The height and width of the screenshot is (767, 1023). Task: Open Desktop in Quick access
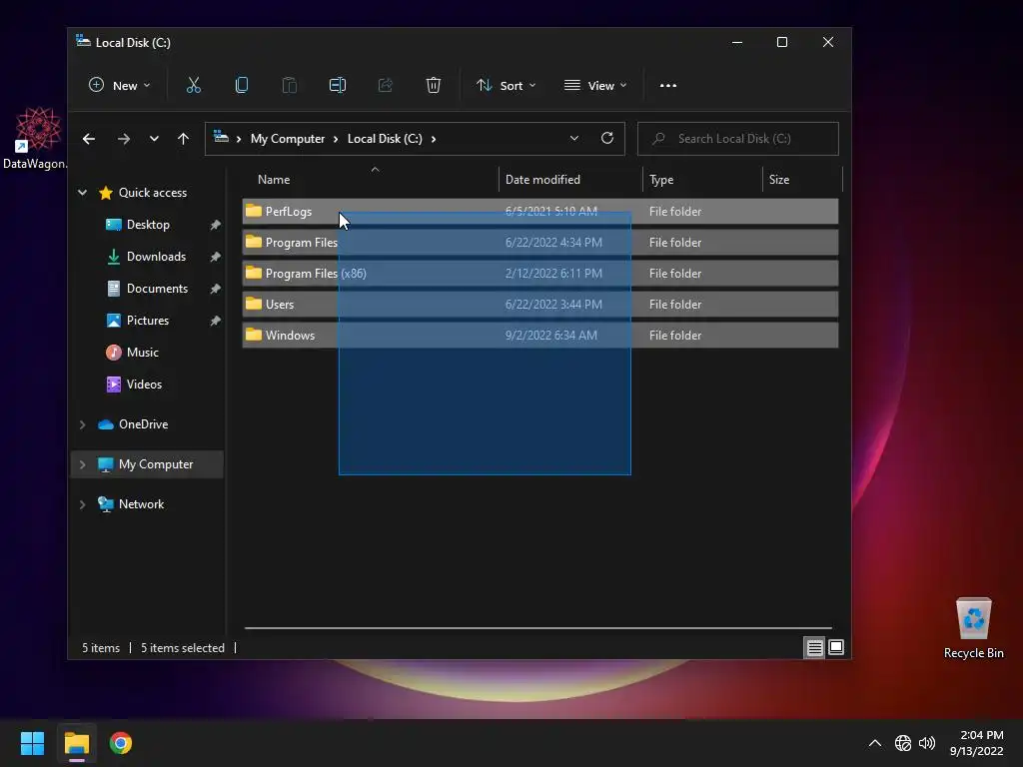click(148, 225)
